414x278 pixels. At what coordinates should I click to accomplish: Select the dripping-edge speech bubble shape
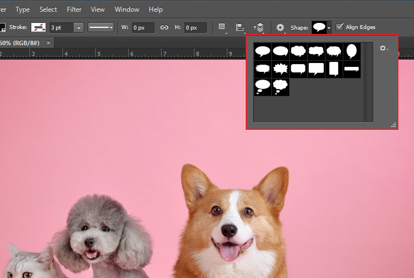click(334, 51)
